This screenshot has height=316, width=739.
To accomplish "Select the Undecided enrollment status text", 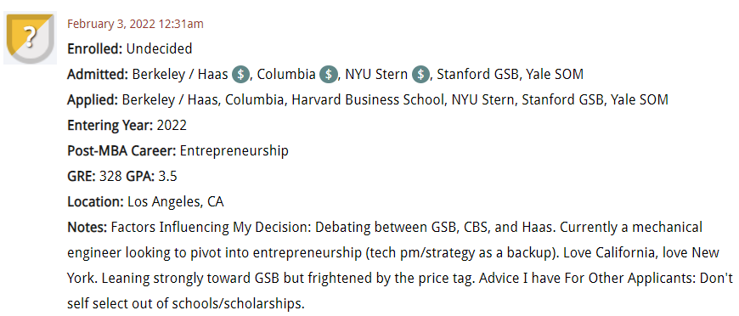I will tap(160, 48).
